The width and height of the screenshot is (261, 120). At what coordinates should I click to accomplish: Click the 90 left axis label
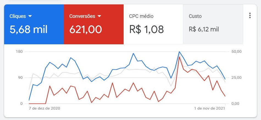click(x=20, y=78)
